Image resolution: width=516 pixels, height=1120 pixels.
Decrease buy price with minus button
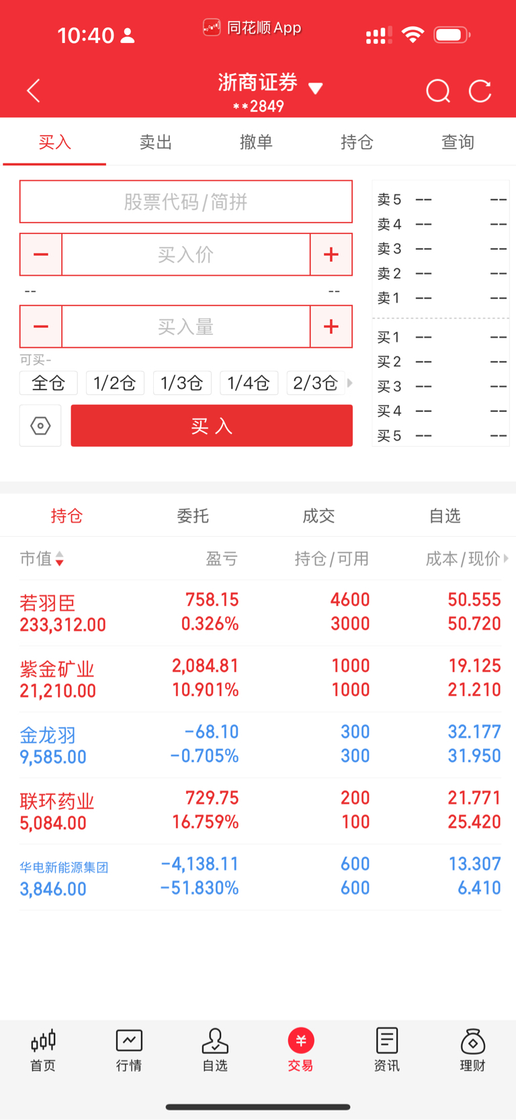click(41, 254)
